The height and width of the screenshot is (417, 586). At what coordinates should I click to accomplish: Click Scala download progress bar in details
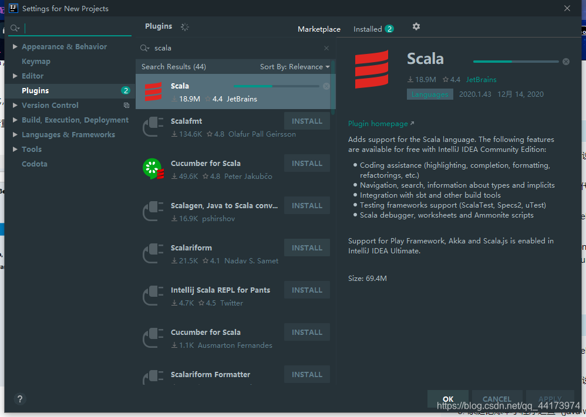click(516, 62)
